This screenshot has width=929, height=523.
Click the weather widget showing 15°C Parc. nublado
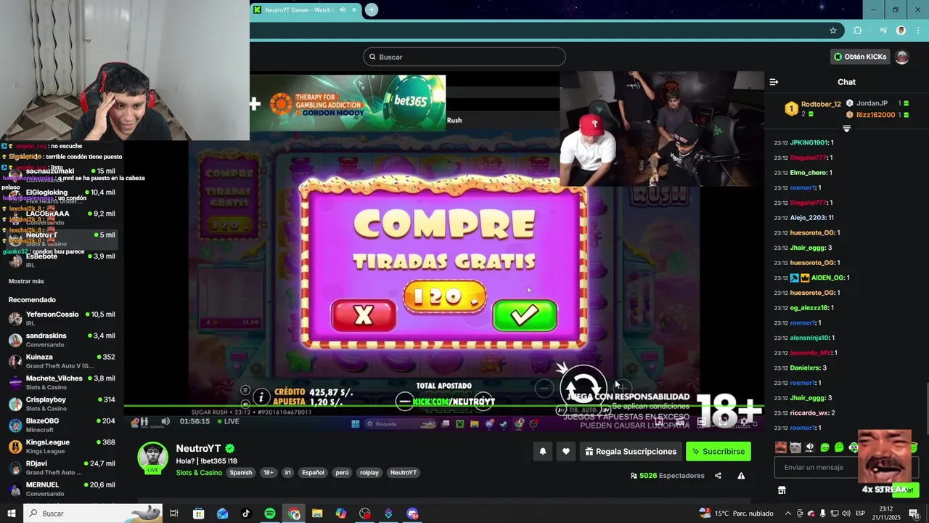[x=736, y=514]
